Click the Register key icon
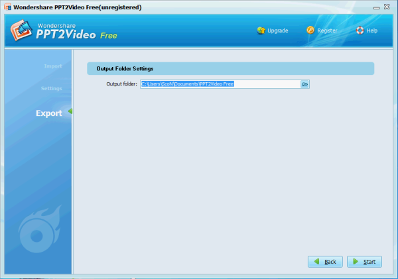 click(310, 30)
